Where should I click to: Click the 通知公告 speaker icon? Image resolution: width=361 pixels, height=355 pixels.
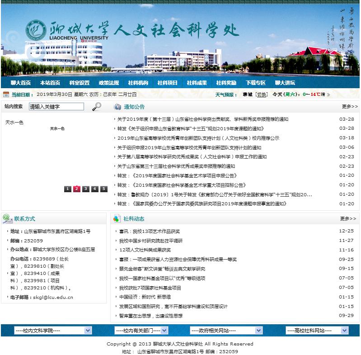pyautogui.click(x=117, y=107)
